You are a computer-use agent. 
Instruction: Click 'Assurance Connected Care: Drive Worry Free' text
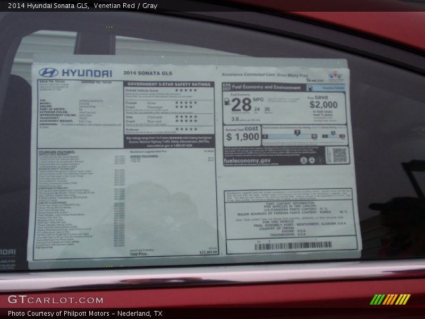[265, 75]
